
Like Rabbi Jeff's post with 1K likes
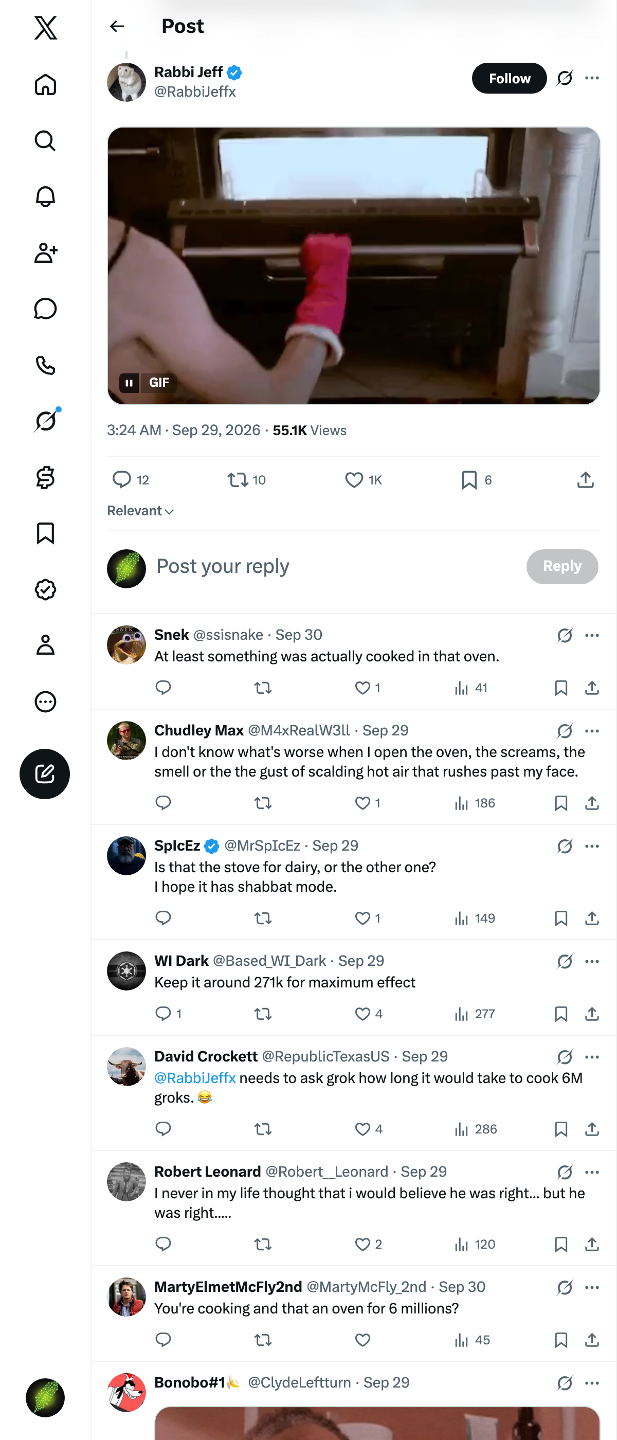coord(354,480)
